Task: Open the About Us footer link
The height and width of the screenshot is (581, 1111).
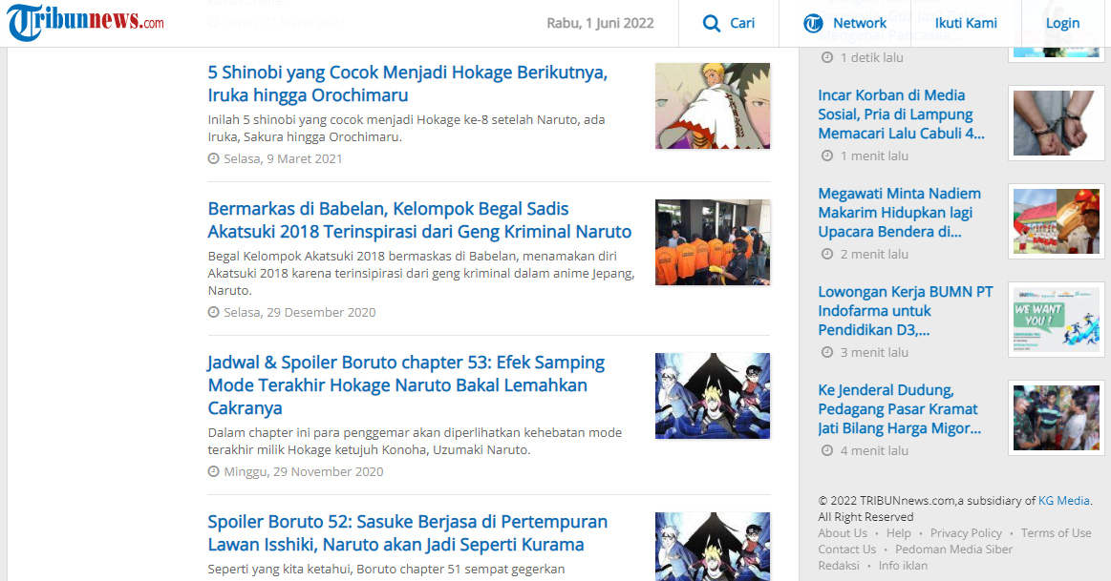Action: click(x=843, y=533)
